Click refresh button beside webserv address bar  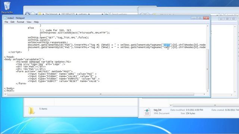(107, 14)
